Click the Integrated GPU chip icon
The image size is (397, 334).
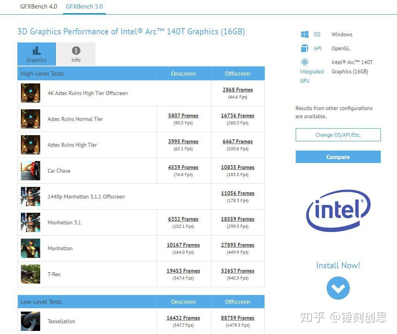tap(305, 61)
